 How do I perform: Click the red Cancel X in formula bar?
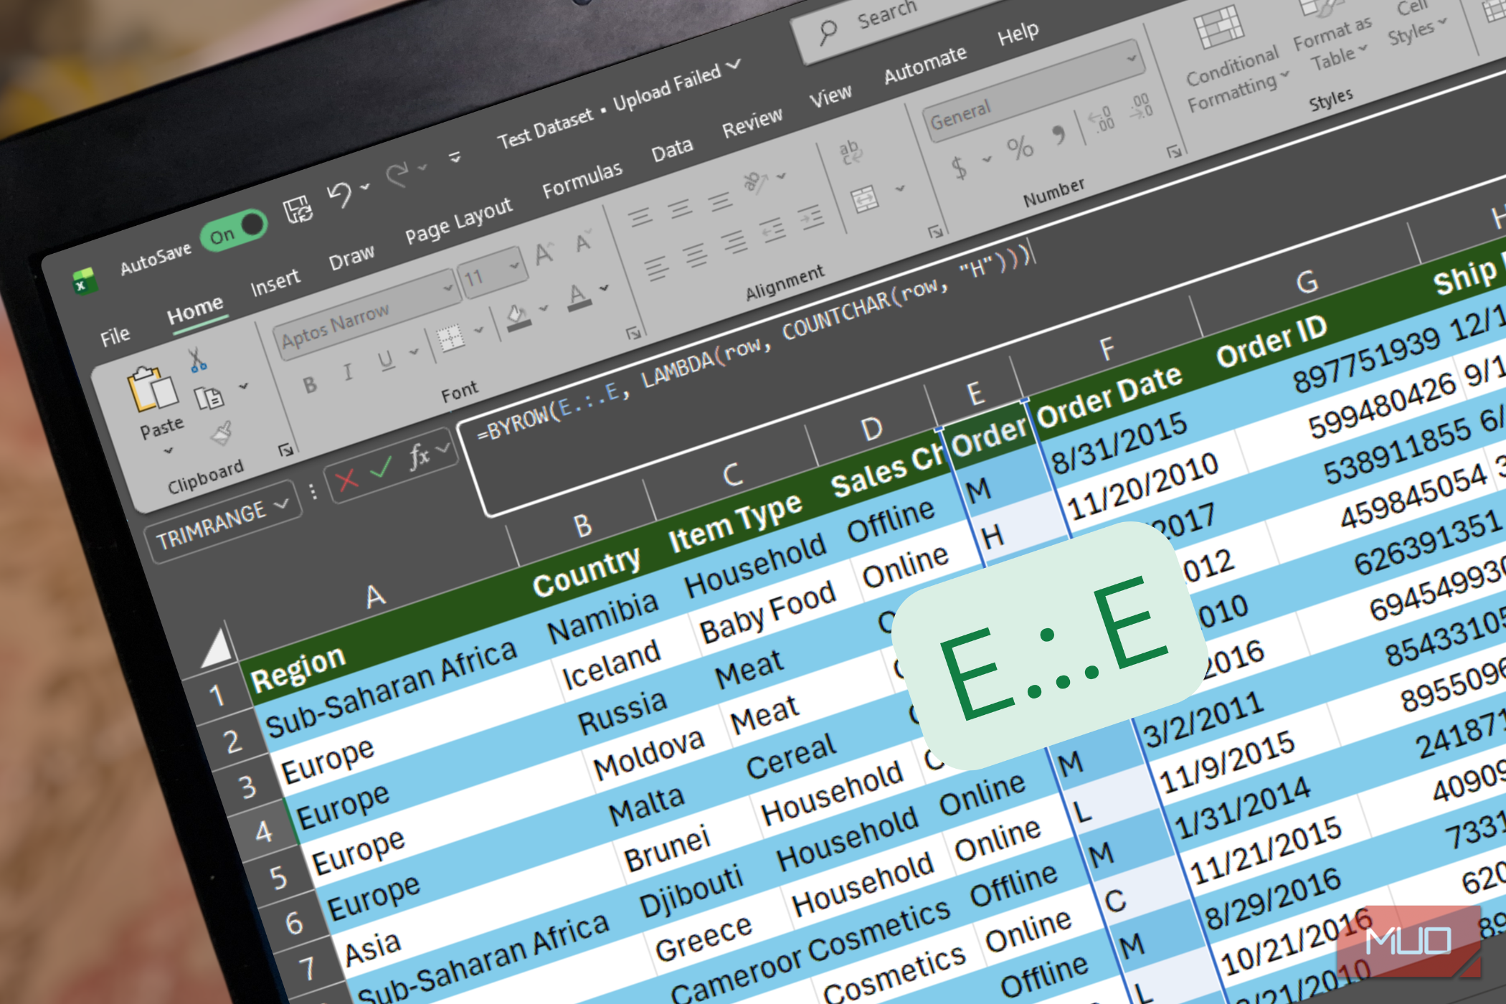(x=346, y=480)
